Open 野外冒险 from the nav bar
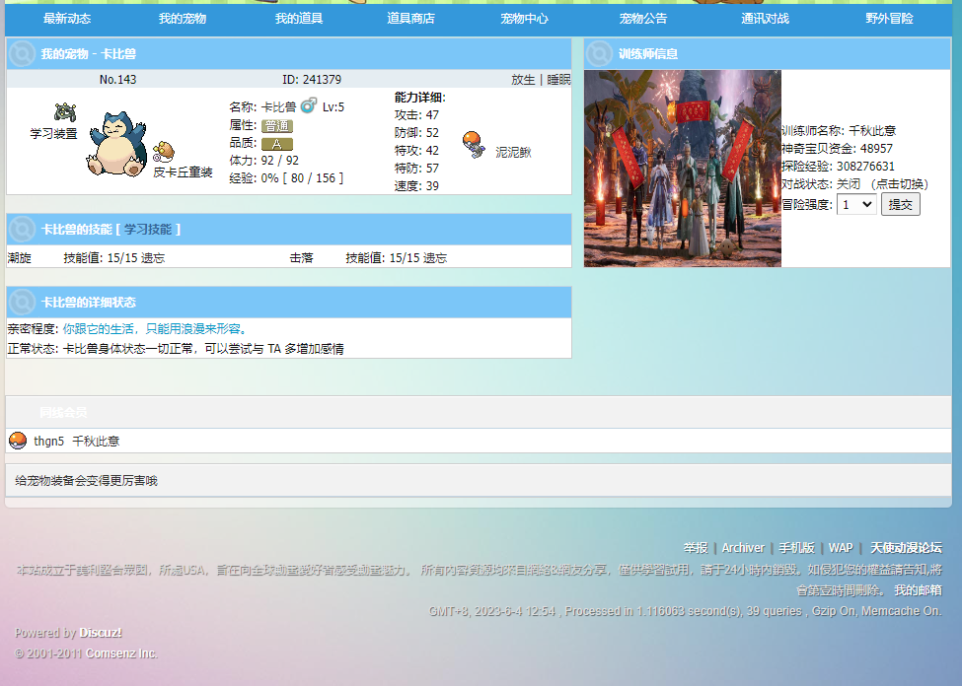Viewport: 962px width, 686px height. point(889,19)
